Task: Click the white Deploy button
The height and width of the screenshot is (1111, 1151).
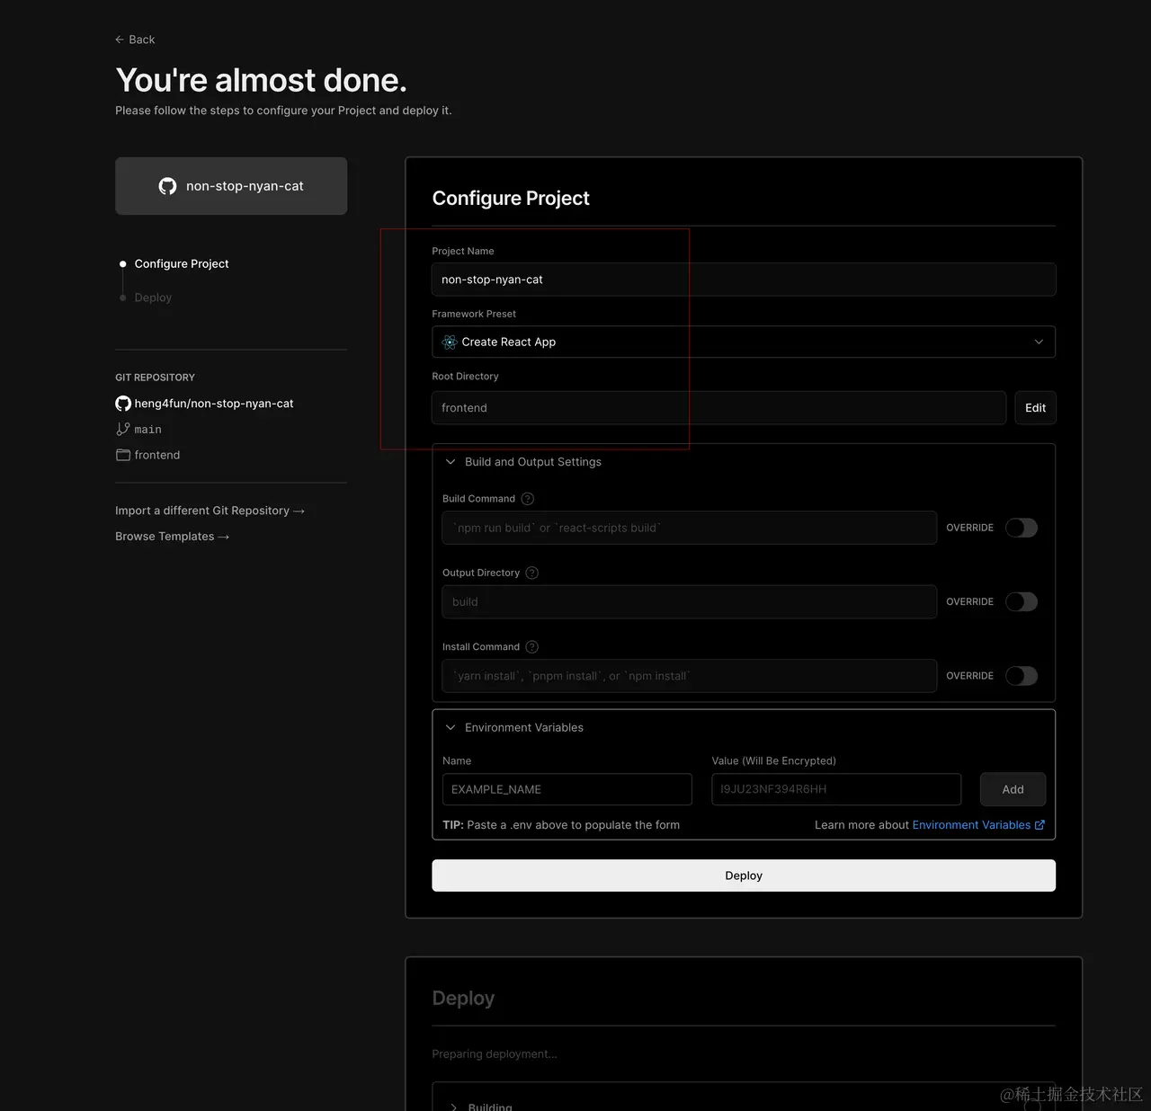Action: tap(744, 875)
